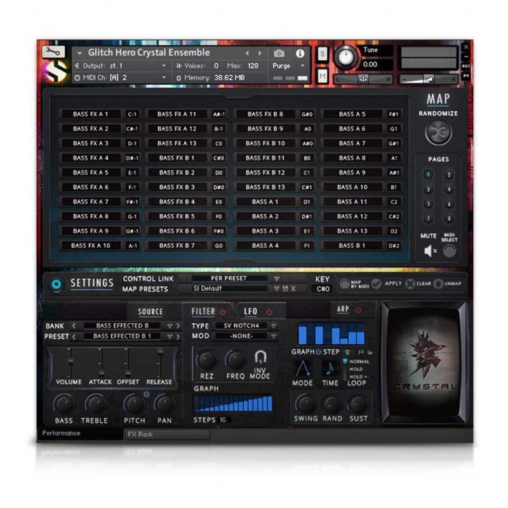Screen dimensions: 508x508
Task: Click the ARP Time note icon
Action: (x=330, y=368)
